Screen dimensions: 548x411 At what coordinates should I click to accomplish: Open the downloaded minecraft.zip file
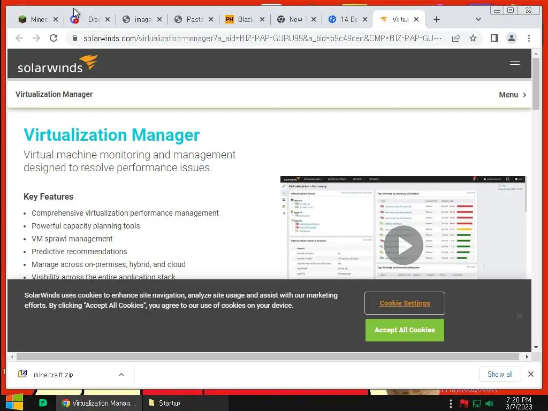coord(52,375)
